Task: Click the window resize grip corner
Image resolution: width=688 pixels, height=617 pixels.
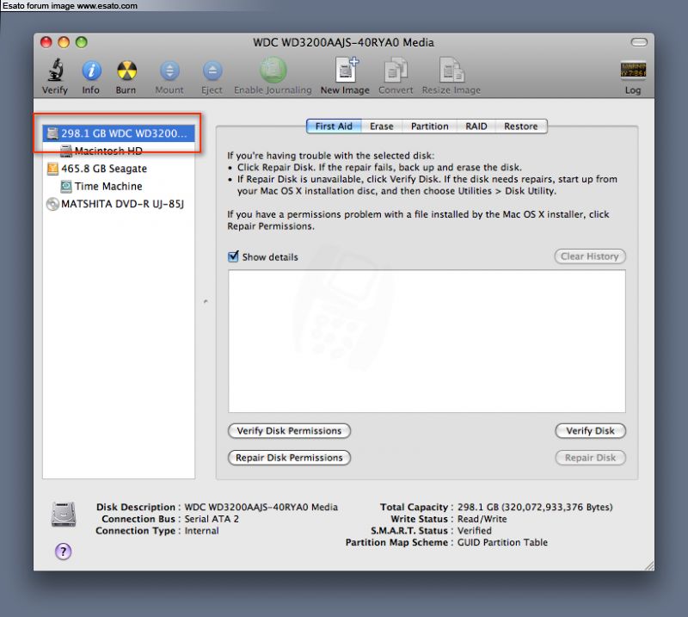Action: [649, 565]
